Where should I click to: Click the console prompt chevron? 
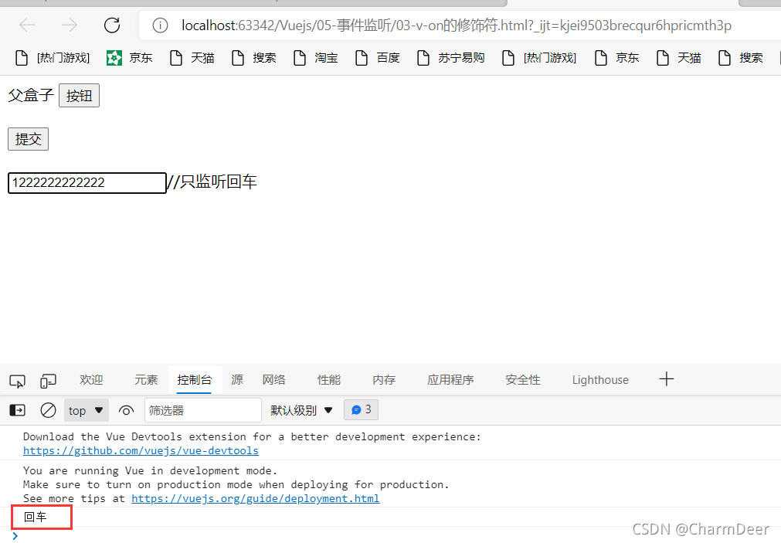tap(15, 536)
